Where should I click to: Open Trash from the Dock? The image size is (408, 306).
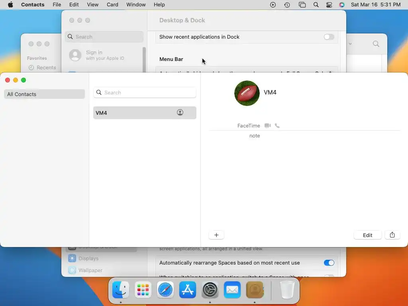tap(287, 290)
